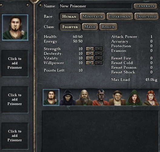Add a prisoner in second party slot
The image size is (160, 152).
coord(15,63)
